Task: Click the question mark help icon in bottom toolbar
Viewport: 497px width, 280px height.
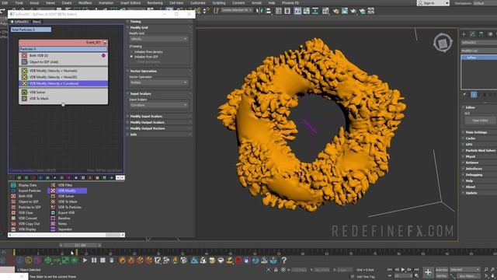Action: [x=284, y=261]
